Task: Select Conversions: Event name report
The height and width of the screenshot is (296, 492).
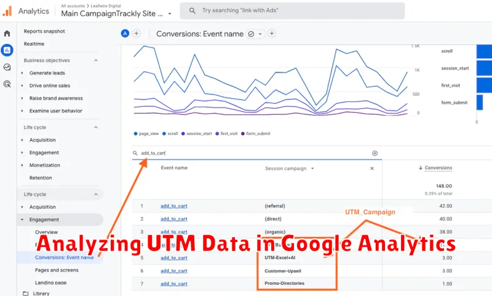Action: point(65,257)
